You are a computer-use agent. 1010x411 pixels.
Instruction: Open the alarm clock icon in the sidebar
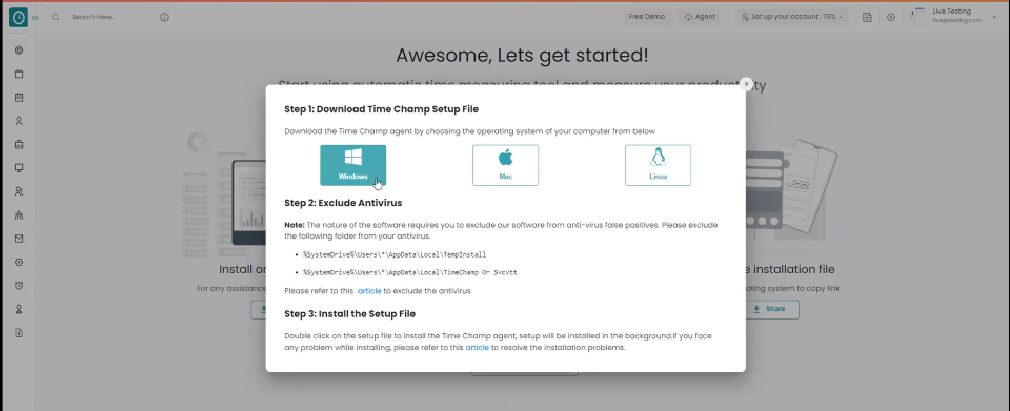pyautogui.click(x=19, y=286)
